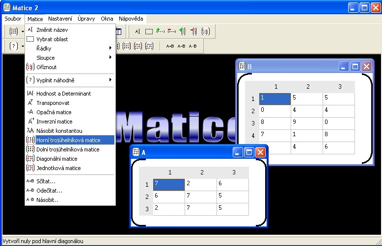The width and height of the screenshot is (382, 246).
Task: Choose Vybrat oblast menu entry
Action: [x=70, y=39]
